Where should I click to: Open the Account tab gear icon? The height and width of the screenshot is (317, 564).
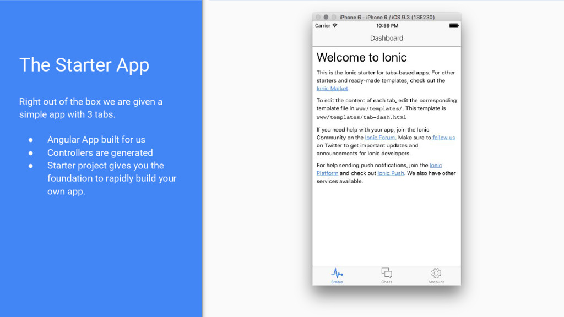click(x=436, y=273)
